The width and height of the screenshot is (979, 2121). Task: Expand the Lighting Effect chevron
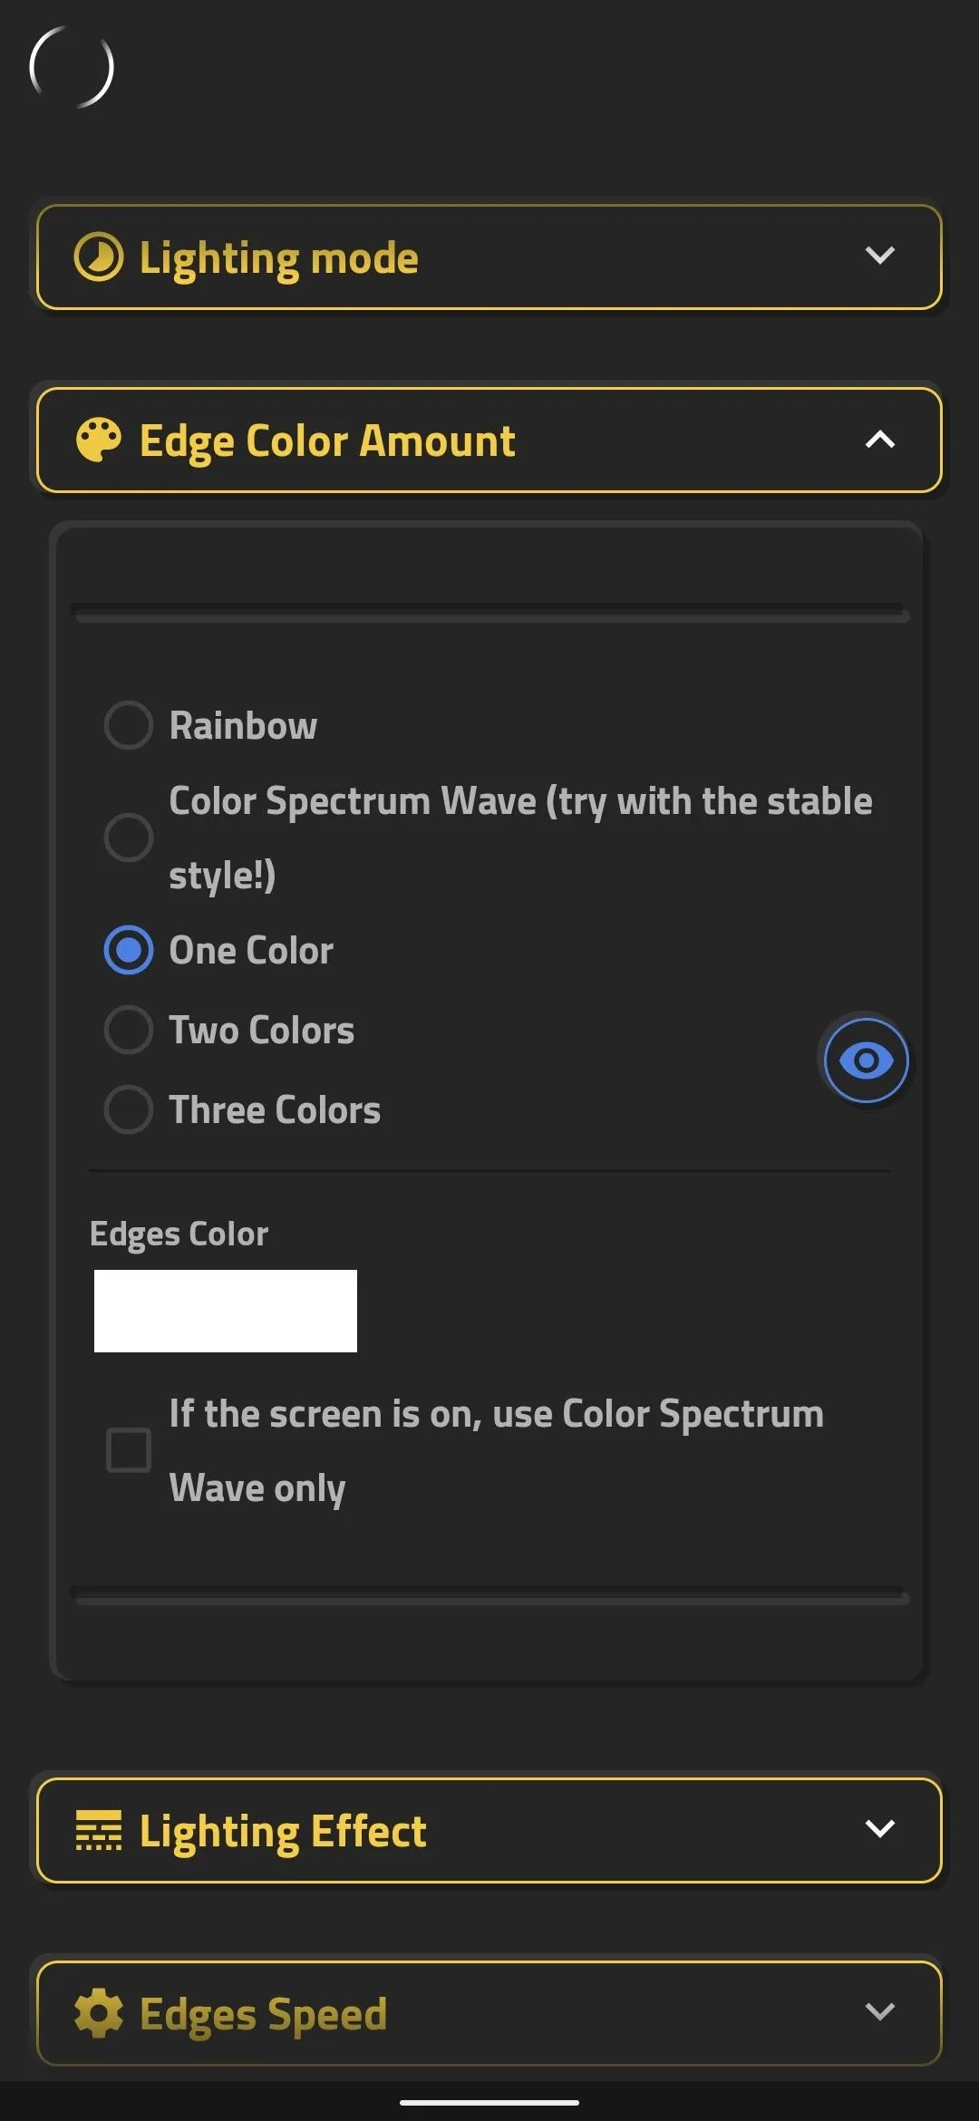[x=880, y=1828]
